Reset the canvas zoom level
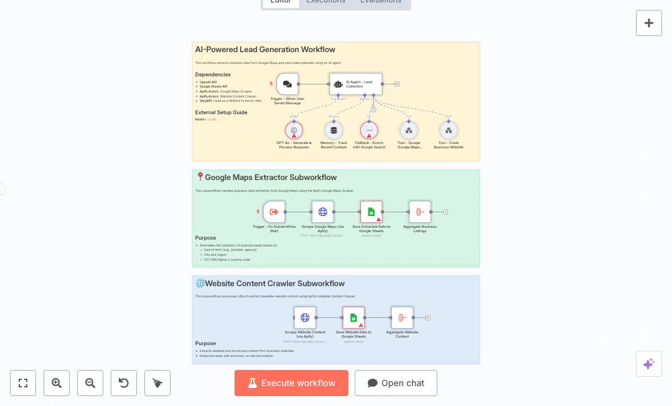 [124, 383]
